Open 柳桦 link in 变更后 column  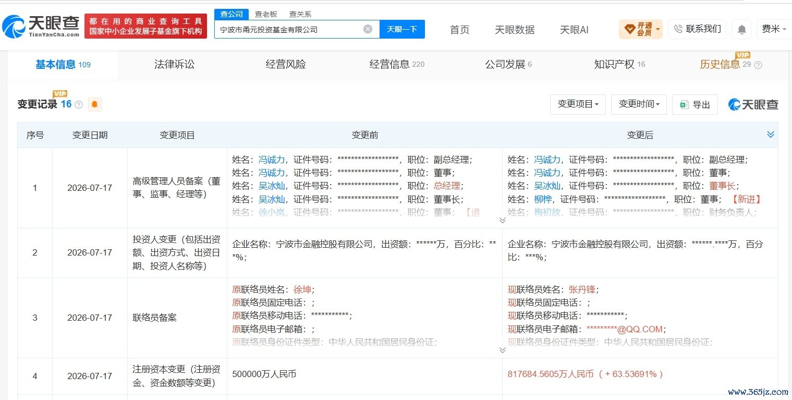coord(543,199)
